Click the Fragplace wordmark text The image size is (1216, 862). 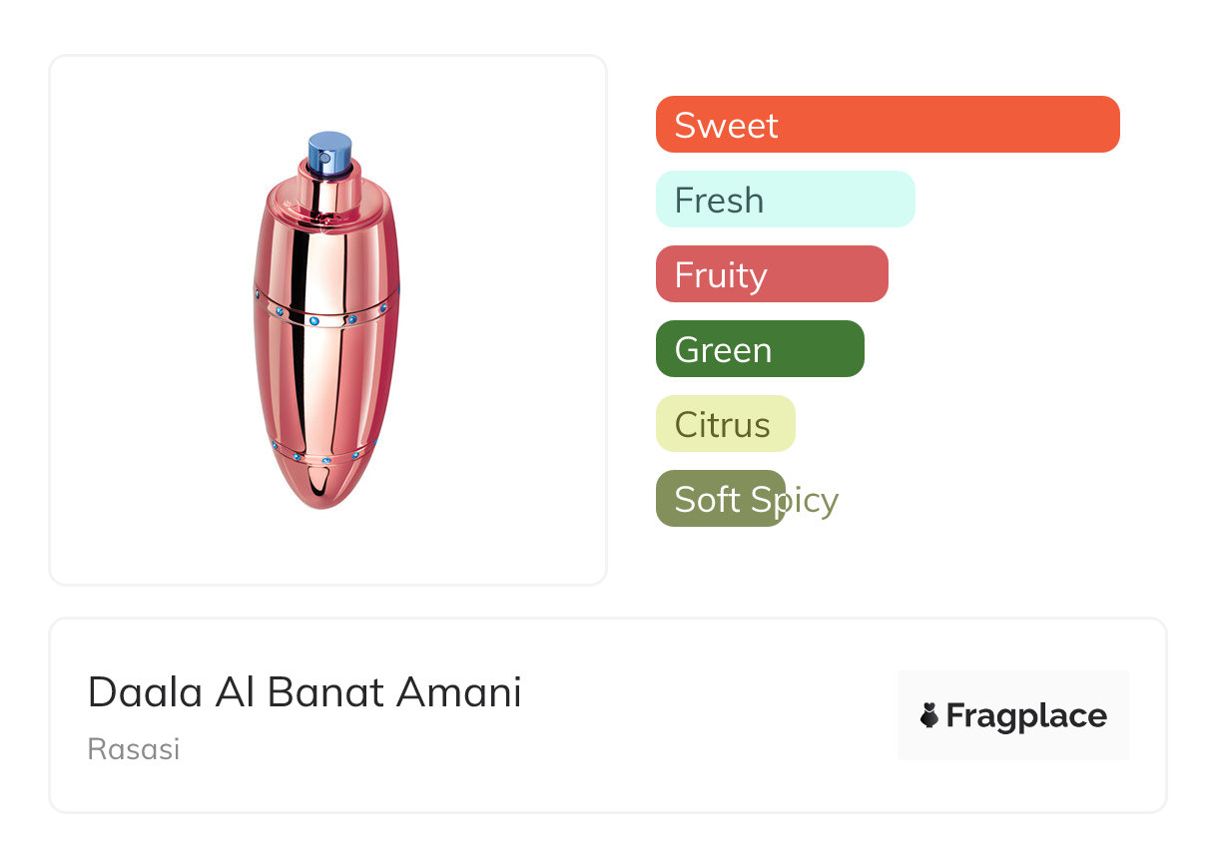click(1026, 715)
